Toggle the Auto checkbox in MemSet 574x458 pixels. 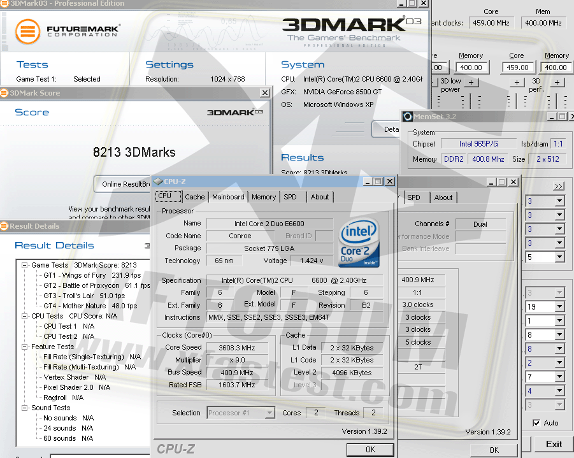tap(536, 423)
